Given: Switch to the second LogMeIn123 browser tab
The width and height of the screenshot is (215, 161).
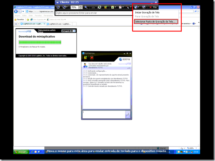Looking at the screenshot, I should pyautogui.click(x=60, y=24).
